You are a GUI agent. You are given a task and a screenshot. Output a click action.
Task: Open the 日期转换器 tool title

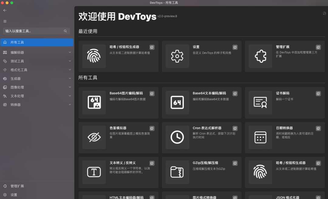click(x=284, y=128)
